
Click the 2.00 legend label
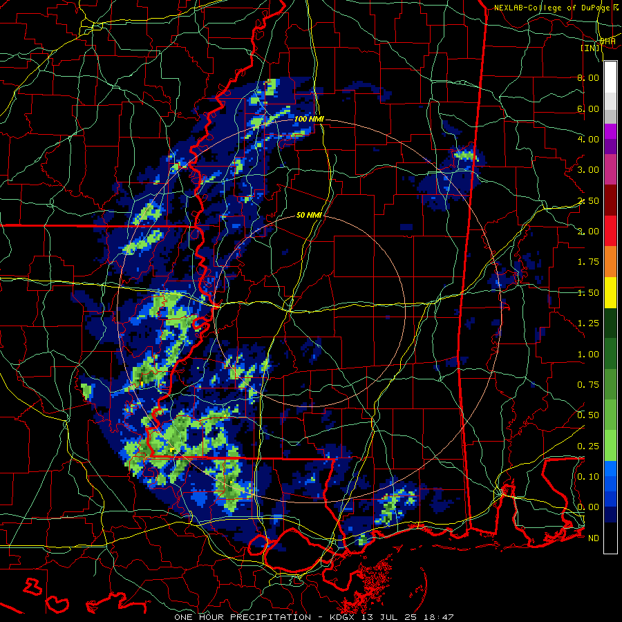pos(588,232)
